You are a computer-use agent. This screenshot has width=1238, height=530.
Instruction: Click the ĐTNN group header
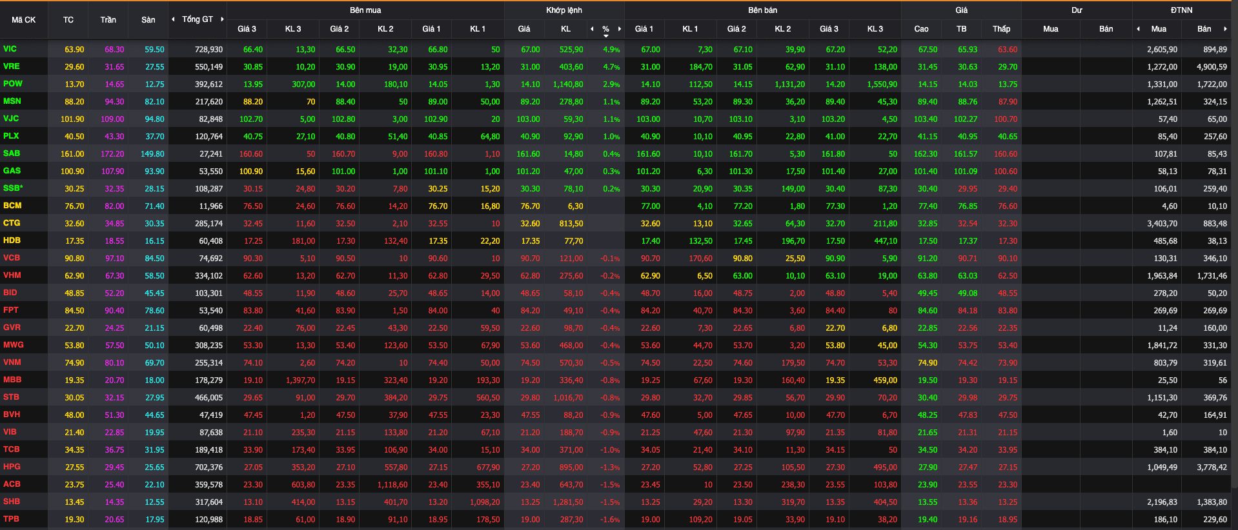click(1182, 10)
